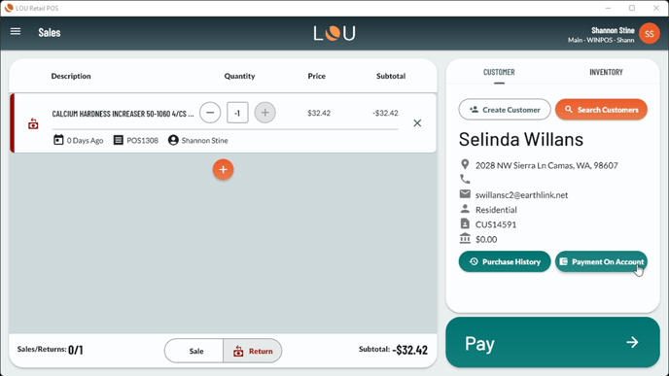Click the quantity input field showing -1
This screenshot has width=669, height=376.
237,113
